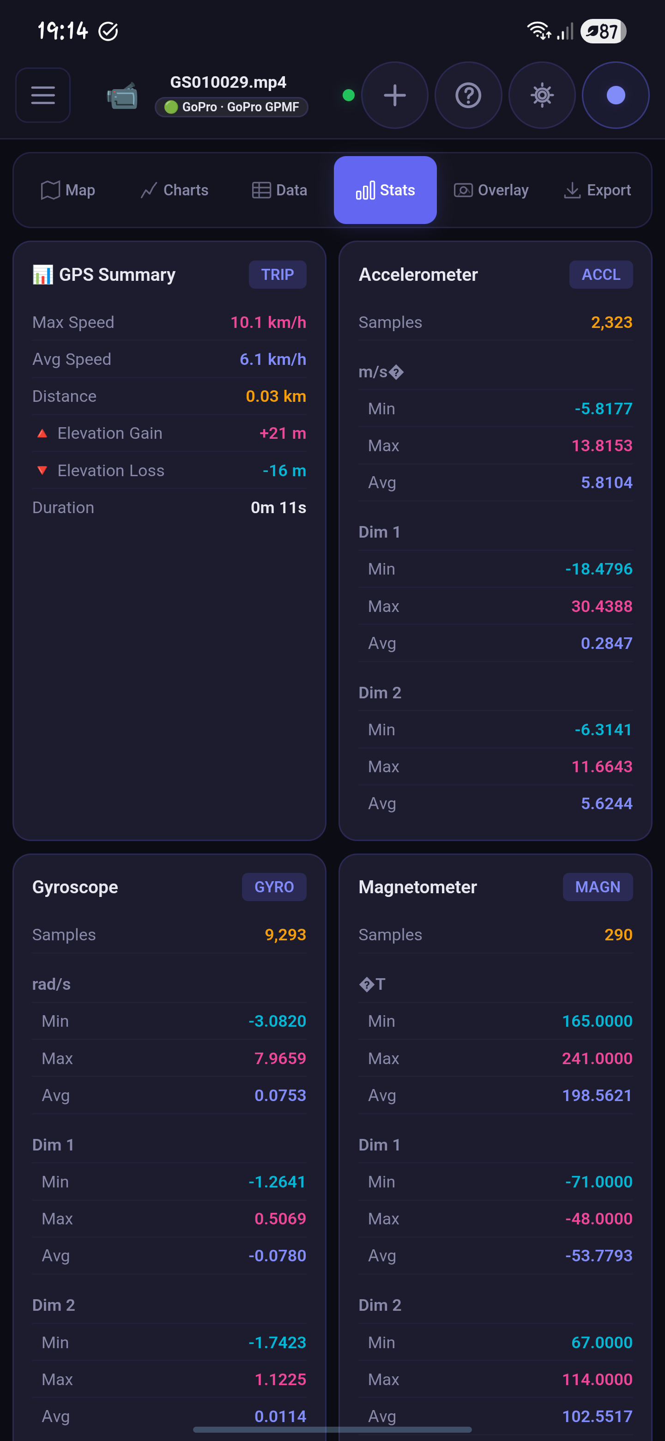Select Gyroscope Dim 1 Max 0.5069
665x1441 pixels.
[280, 1218]
